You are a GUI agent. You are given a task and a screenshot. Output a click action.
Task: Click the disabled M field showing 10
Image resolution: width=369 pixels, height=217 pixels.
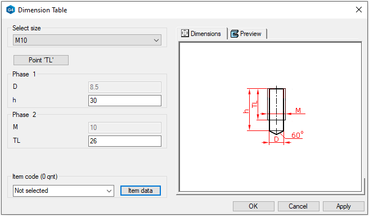click(x=125, y=128)
